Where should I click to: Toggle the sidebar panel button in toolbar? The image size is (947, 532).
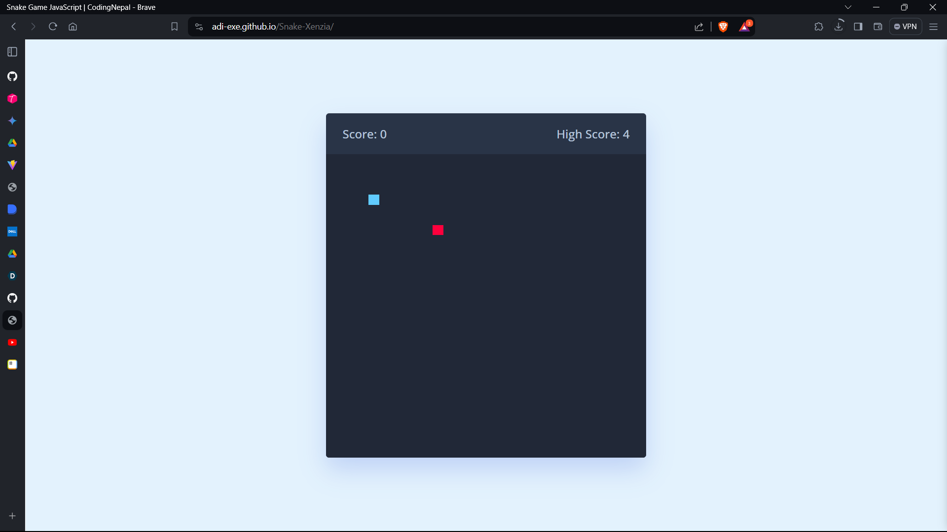point(858,27)
